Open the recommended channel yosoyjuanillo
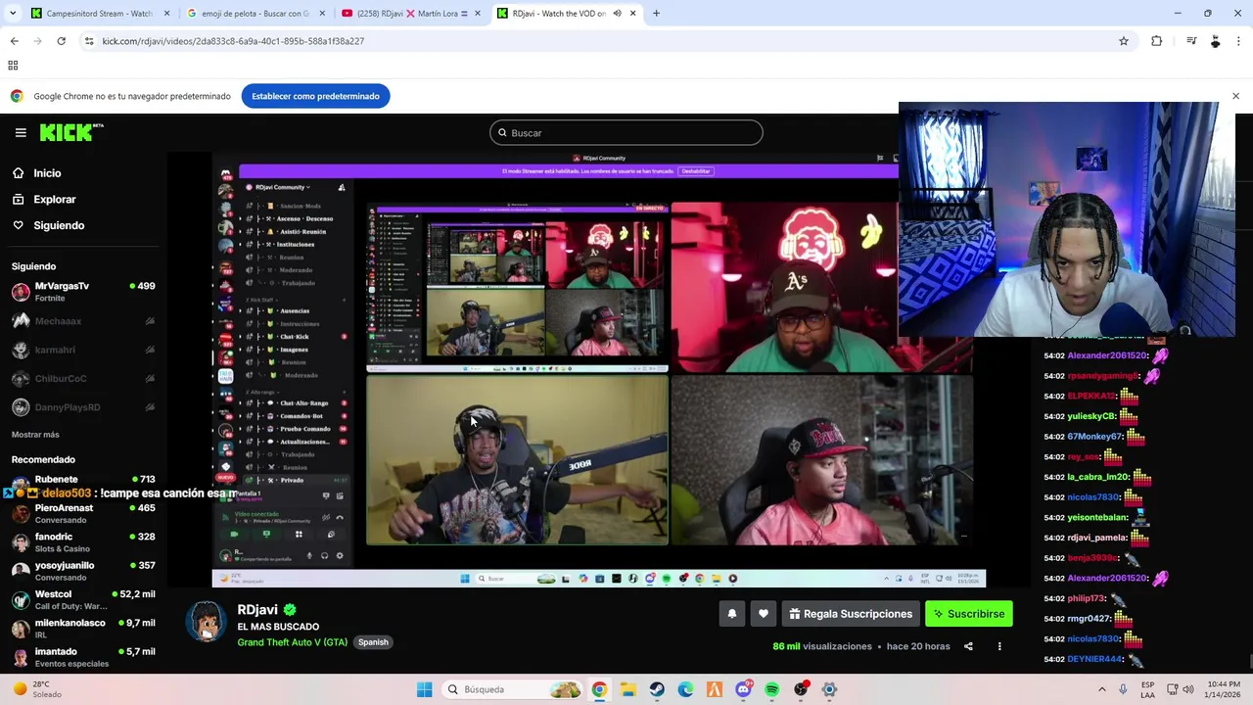1253x705 pixels. 84,571
